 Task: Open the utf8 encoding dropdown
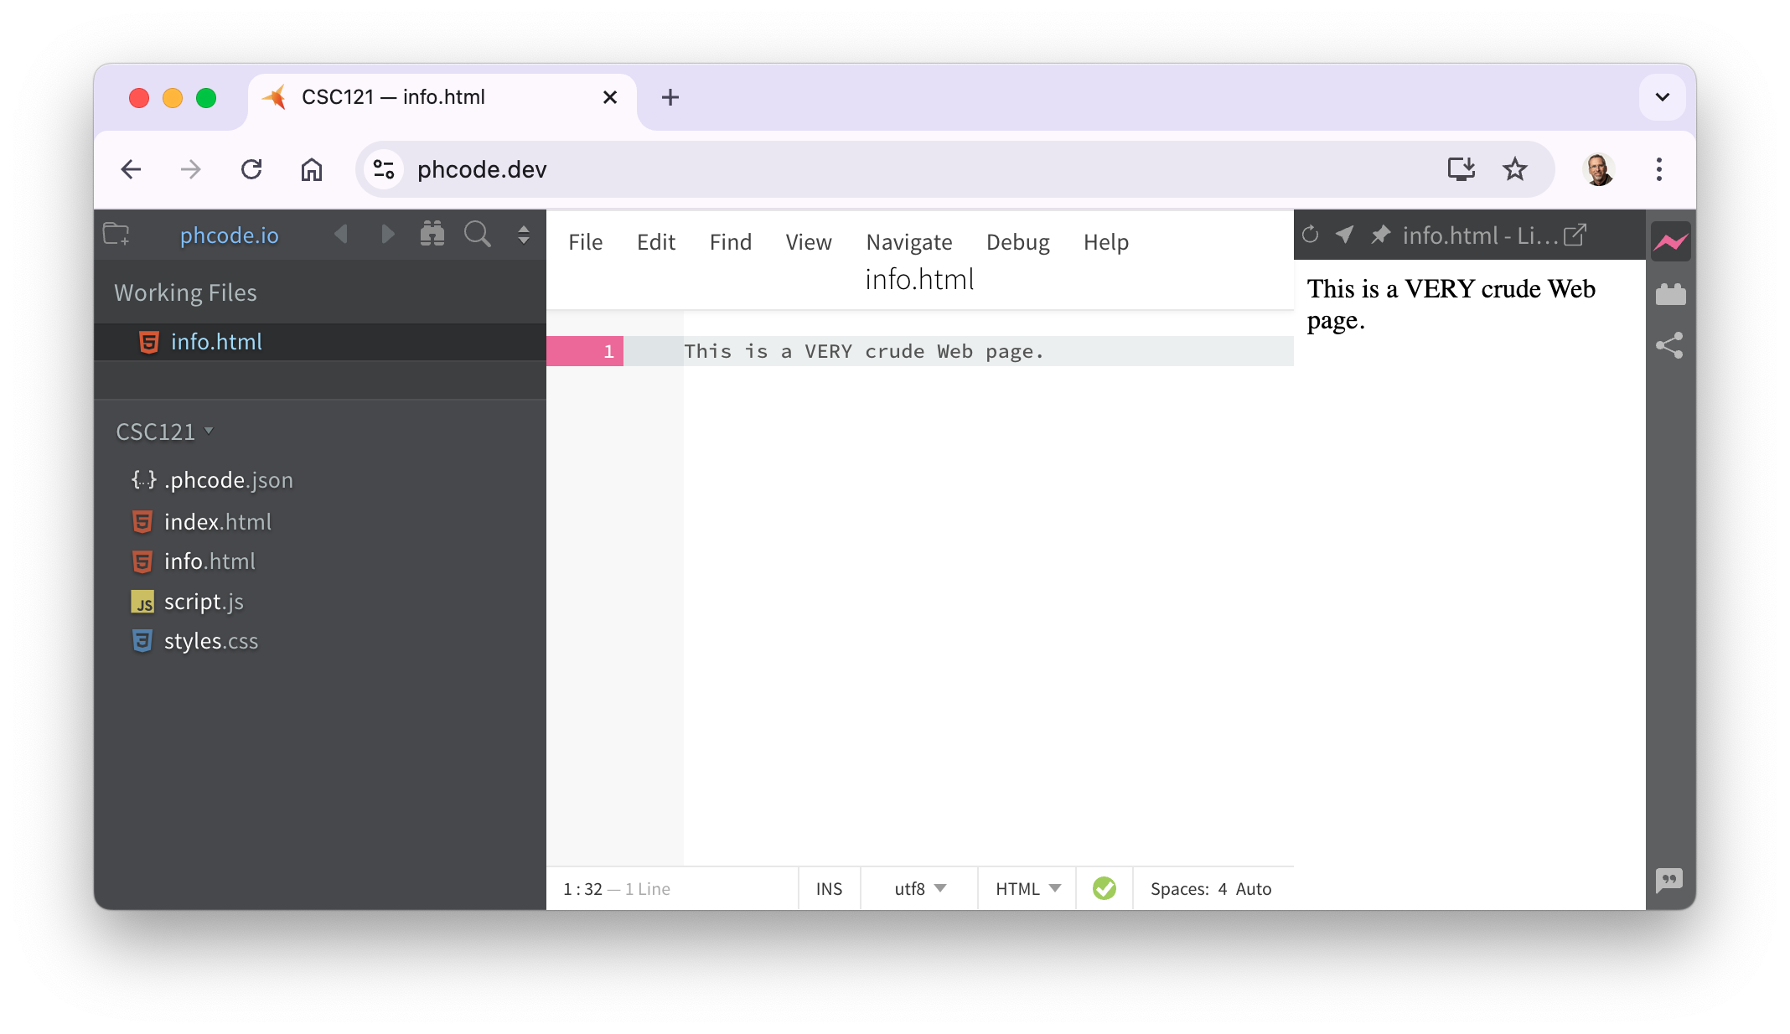pos(918,888)
